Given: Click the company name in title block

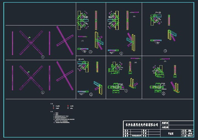Looking at the screenshot, I should point(142,125).
